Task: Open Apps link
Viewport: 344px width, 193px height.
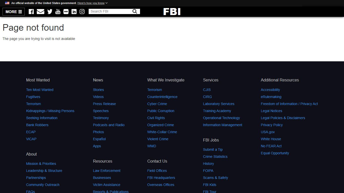Action: [x=97, y=146]
